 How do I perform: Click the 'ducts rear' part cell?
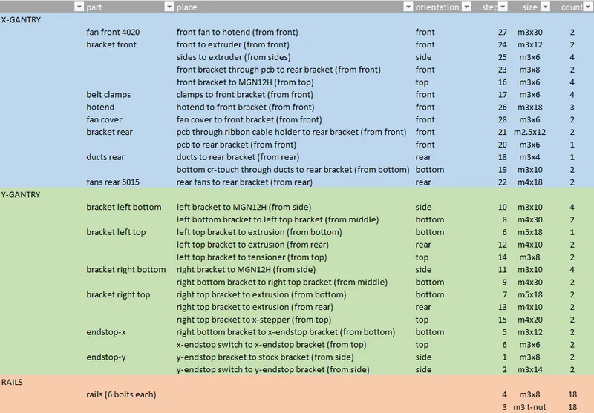point(105,157)
